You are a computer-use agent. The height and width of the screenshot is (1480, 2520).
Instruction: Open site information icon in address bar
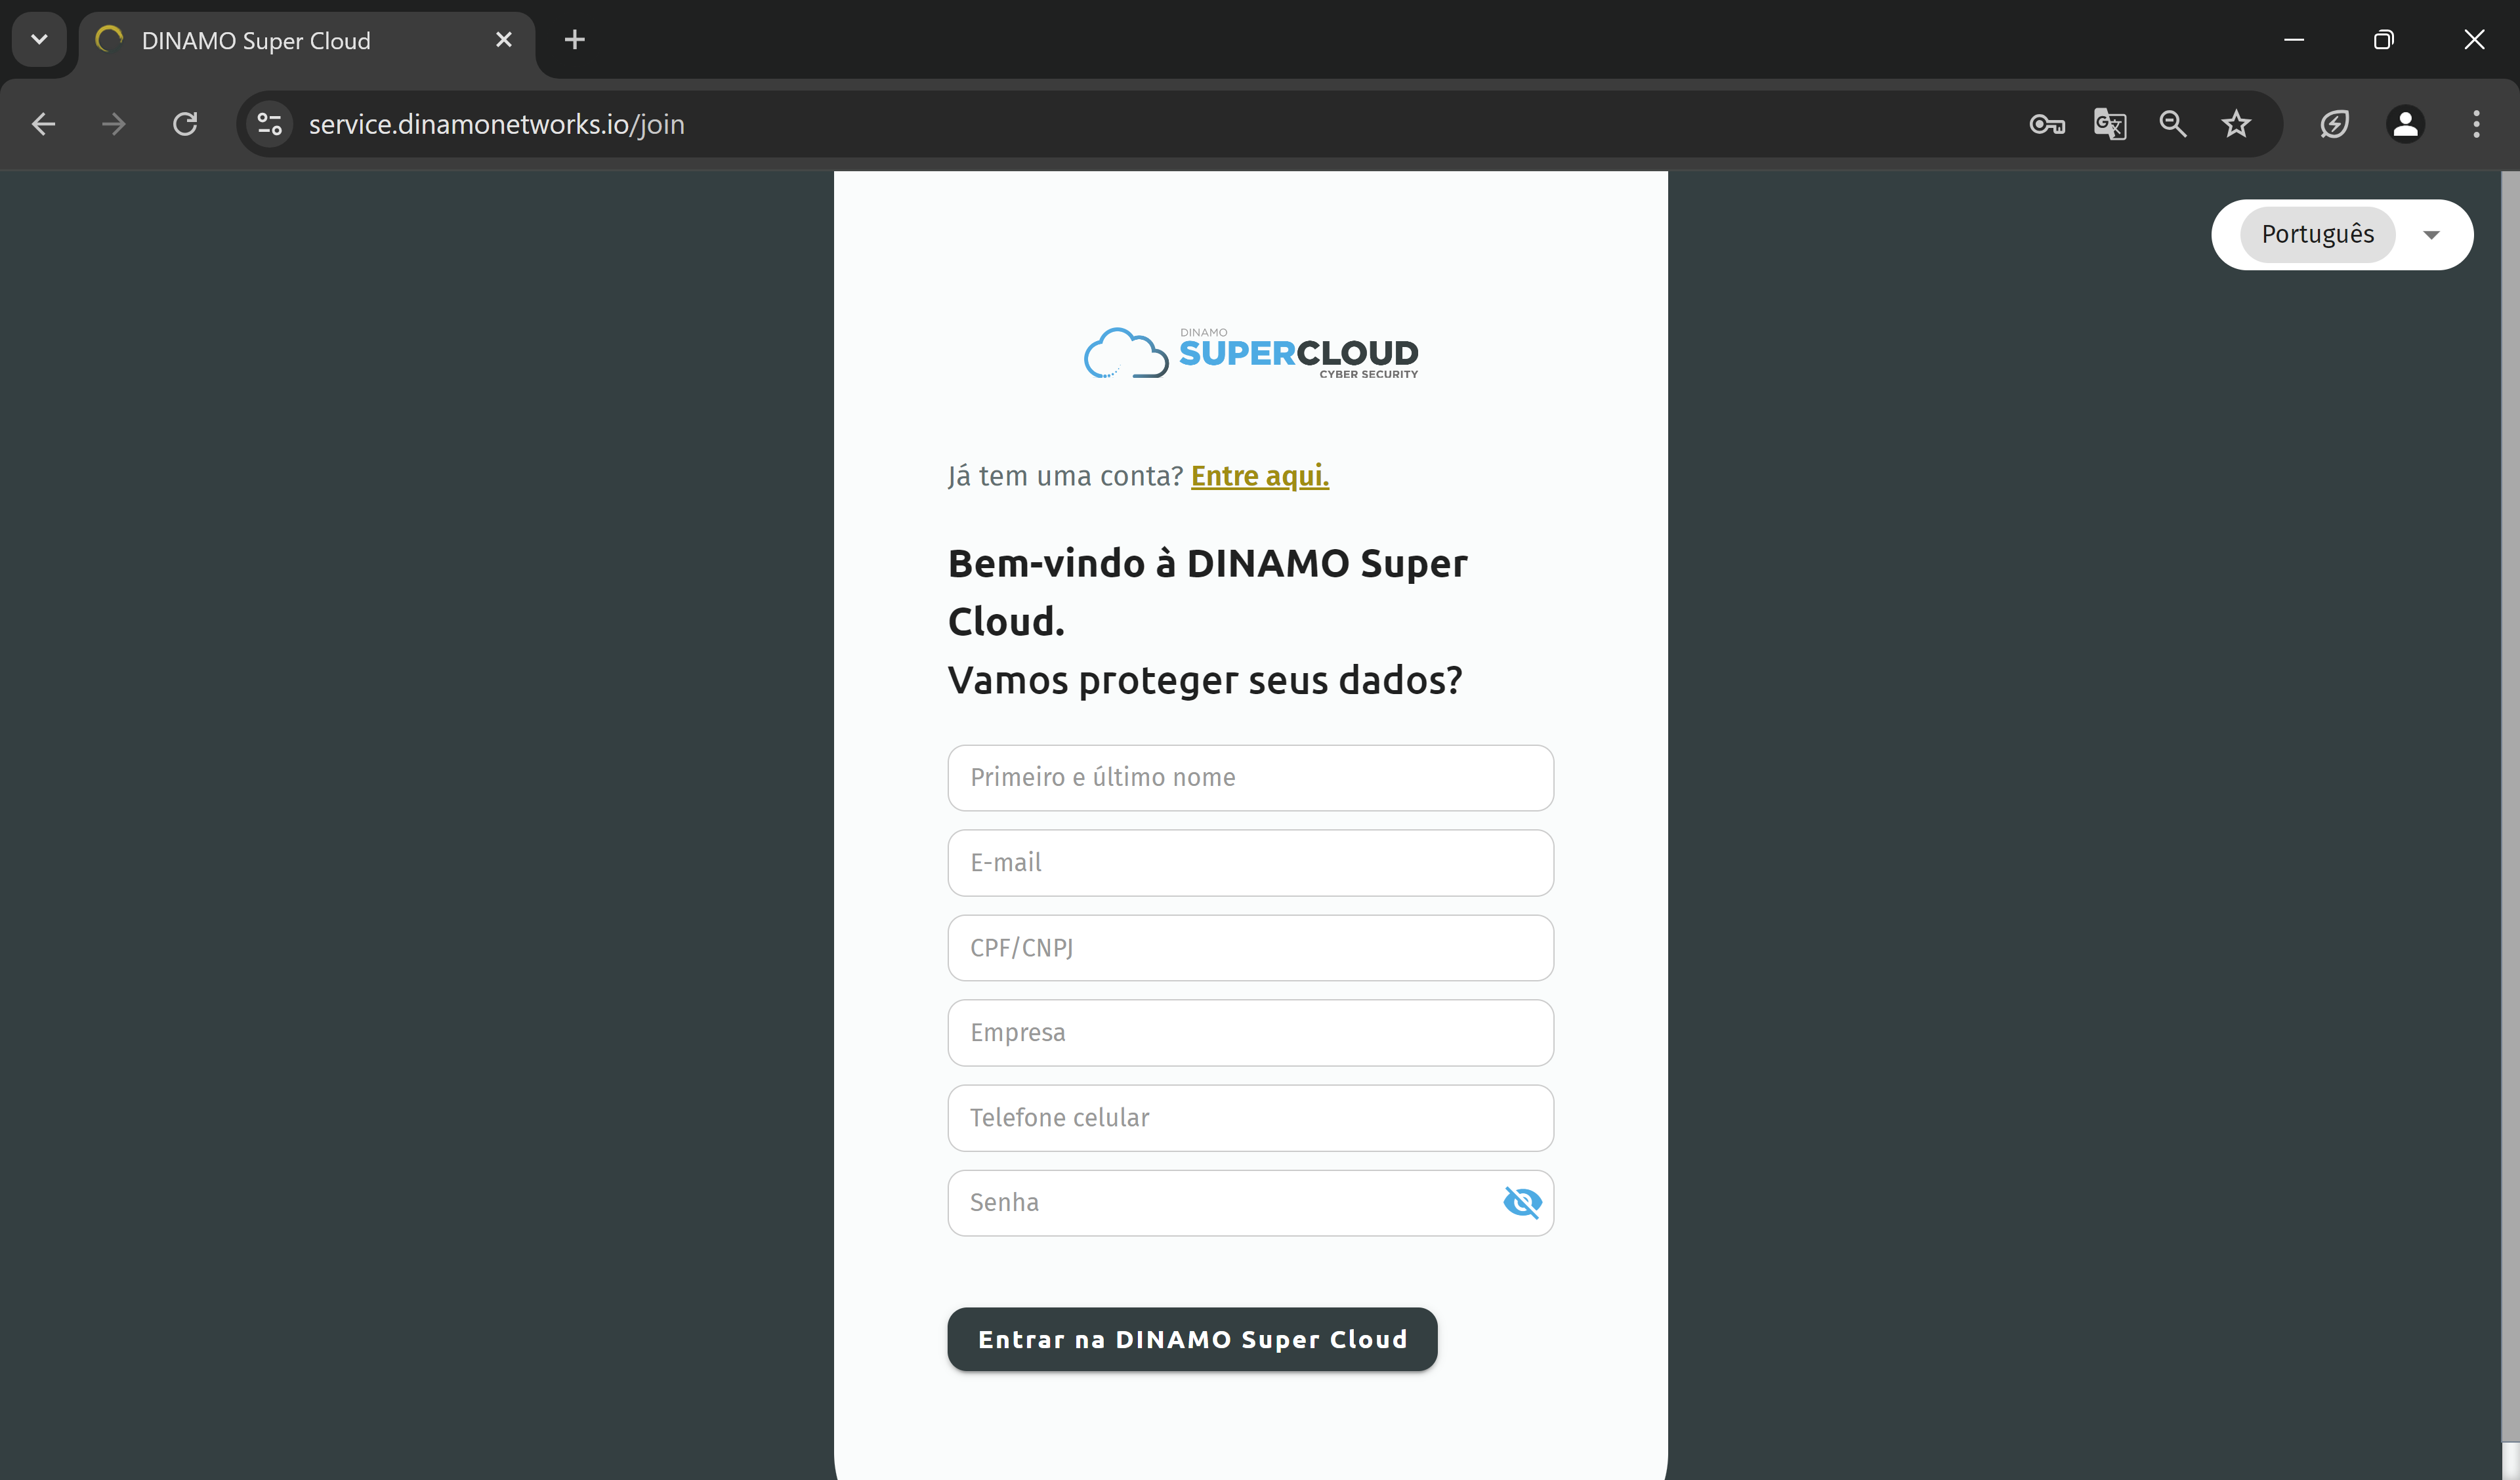pos(269,124)
